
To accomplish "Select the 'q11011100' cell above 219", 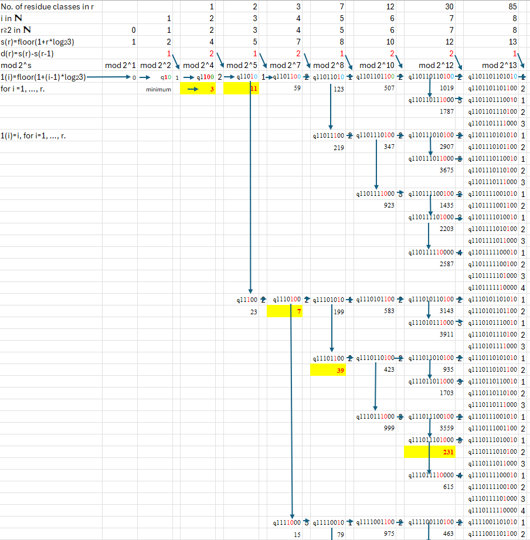I will (x=328, y=135).
